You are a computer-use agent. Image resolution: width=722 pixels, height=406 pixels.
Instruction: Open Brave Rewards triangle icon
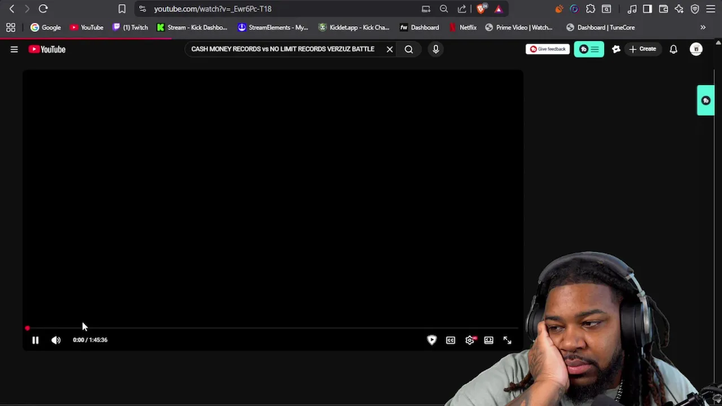pyautogui.click(x=499, y=9)
